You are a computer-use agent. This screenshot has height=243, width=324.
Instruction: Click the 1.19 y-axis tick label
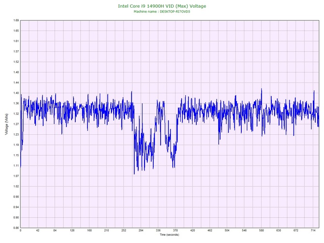[16, 145]
